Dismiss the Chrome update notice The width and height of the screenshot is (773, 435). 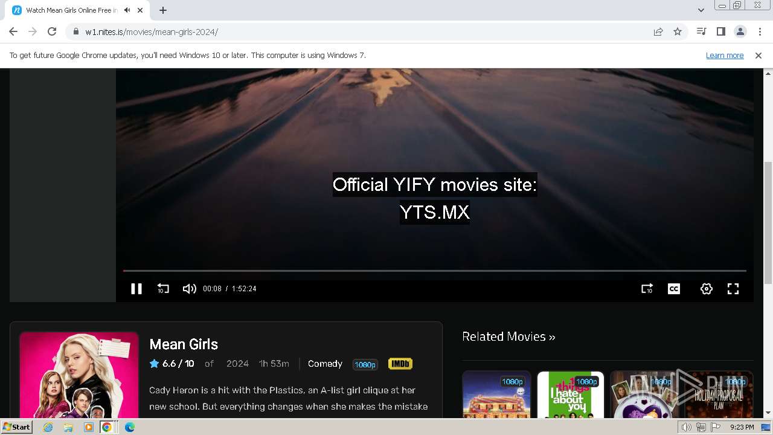click(x=759, y=55)
